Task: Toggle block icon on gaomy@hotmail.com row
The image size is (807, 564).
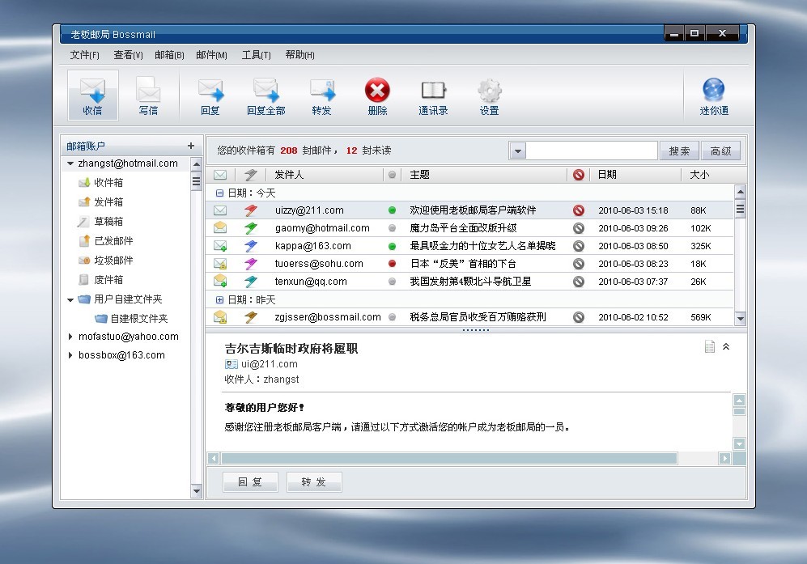Action: click(x=579, y=228)
